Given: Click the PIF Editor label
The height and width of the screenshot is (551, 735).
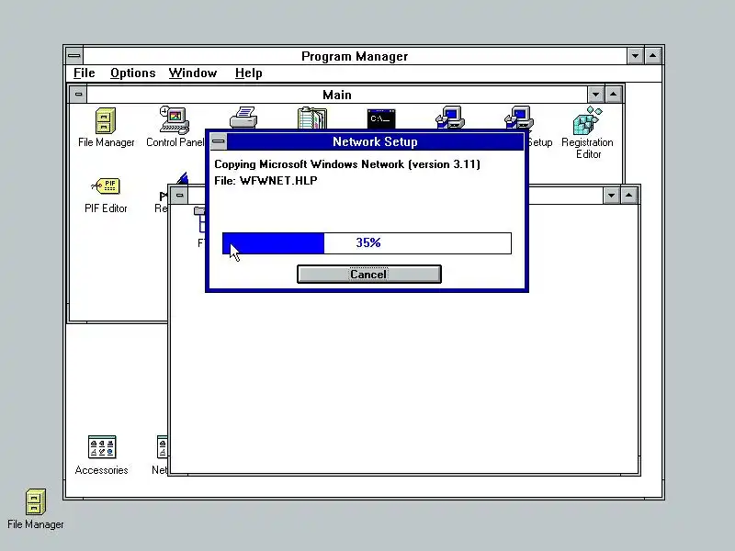Looking at the screenshot, I should [106, 208].
